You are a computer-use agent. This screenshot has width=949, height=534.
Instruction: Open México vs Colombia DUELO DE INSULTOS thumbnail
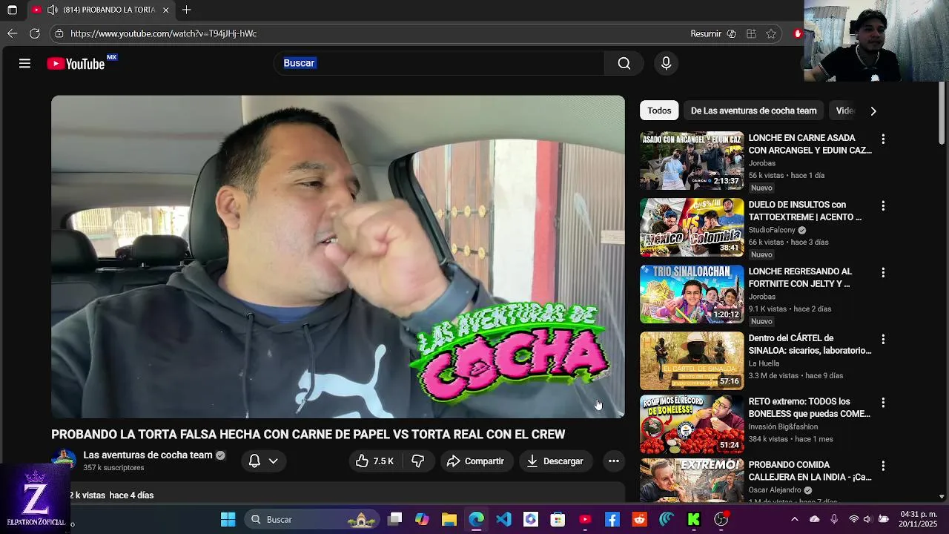692,228
